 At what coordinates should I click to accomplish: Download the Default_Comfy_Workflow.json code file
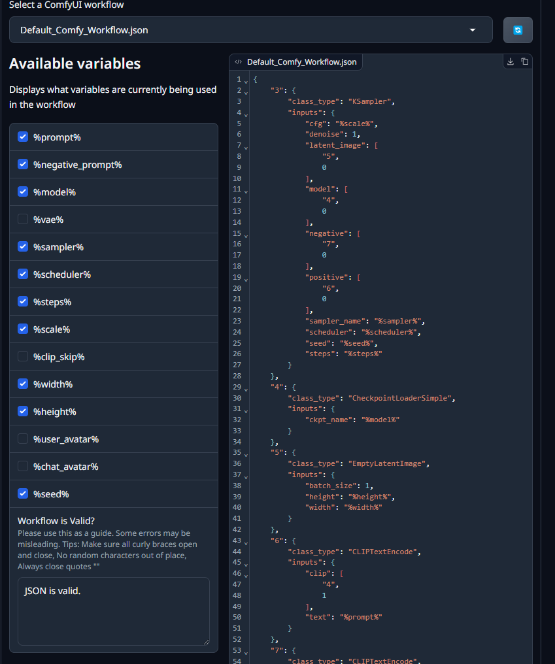point(511,62)
